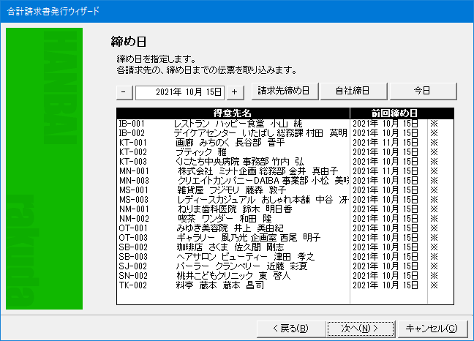
Task: Click the 請求先締め日 button
Action: coord(285,91)
